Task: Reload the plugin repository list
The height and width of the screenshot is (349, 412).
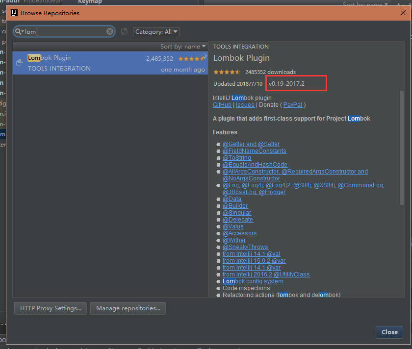Action: point(124,31)
